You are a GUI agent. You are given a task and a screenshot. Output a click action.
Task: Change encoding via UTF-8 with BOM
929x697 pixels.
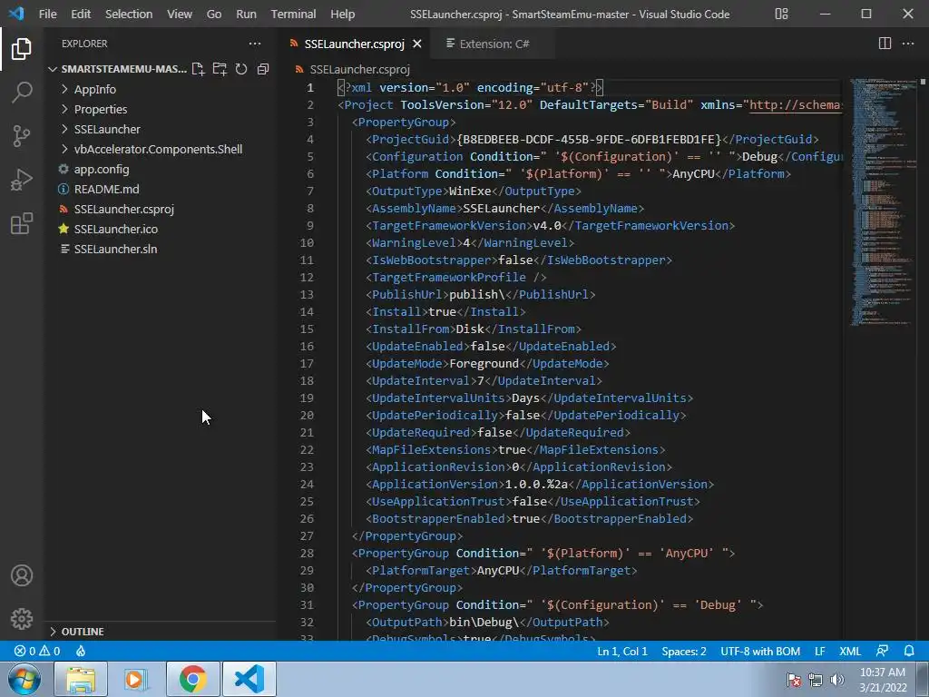760,651
